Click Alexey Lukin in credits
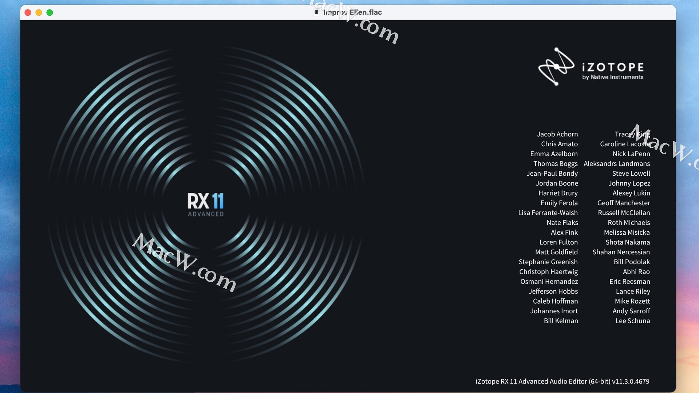The height and width of the screenshot is (393, 699). click(631, 193)
